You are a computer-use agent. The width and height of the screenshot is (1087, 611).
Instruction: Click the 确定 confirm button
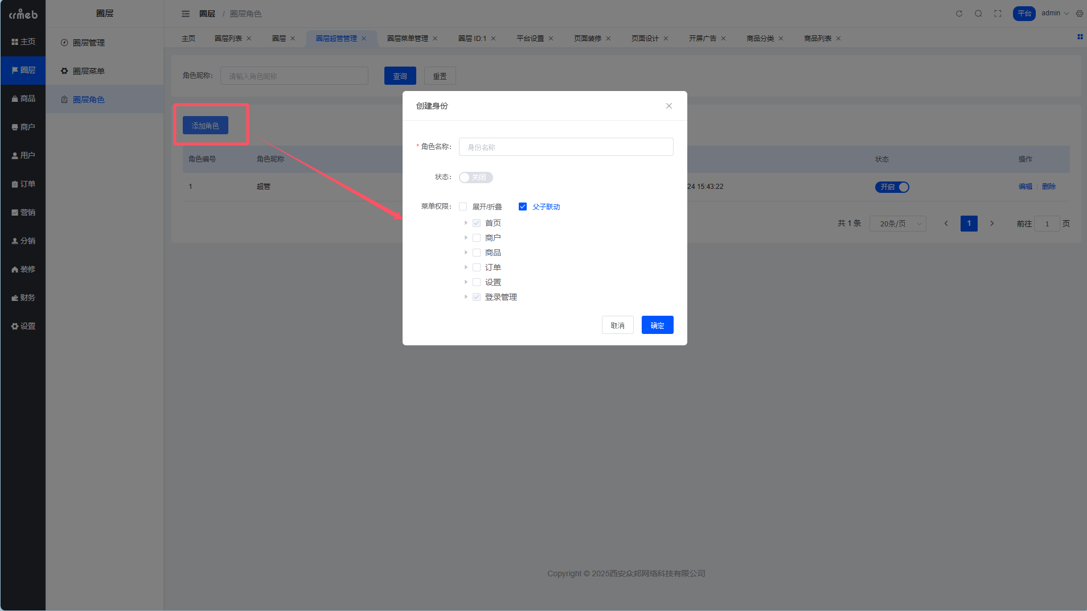(x=657, y=325)
